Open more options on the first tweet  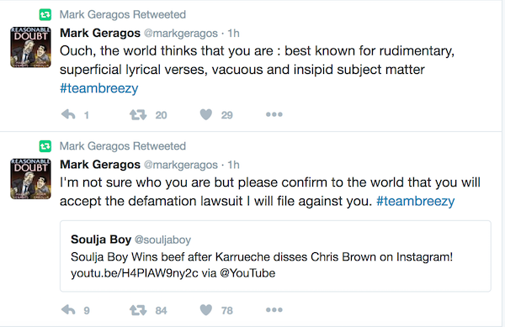pyautogui.click(x=274, y=114)
